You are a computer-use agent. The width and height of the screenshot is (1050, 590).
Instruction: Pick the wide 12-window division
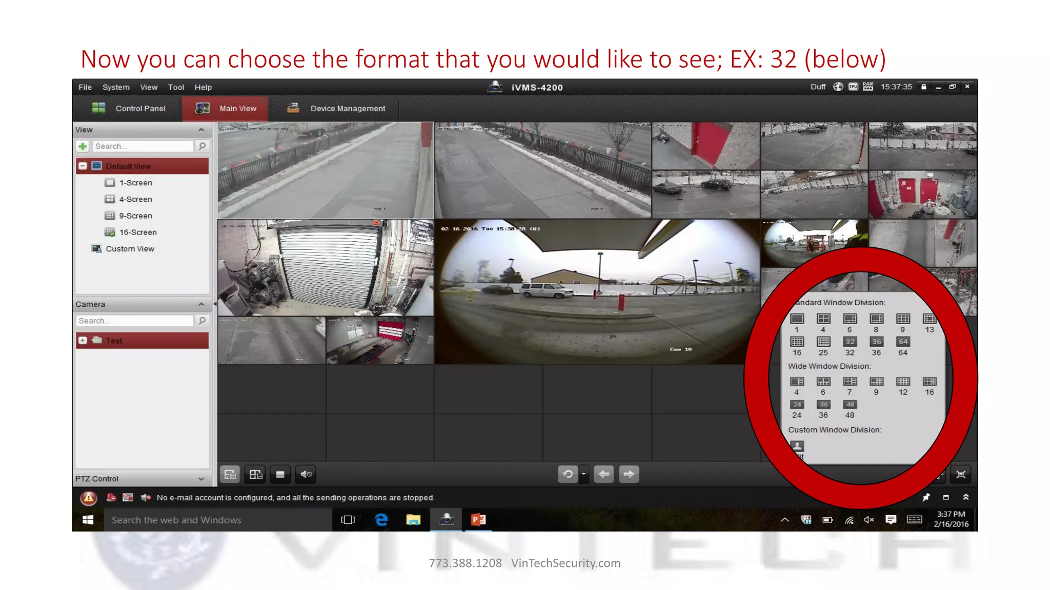click(x=903, y=382)
